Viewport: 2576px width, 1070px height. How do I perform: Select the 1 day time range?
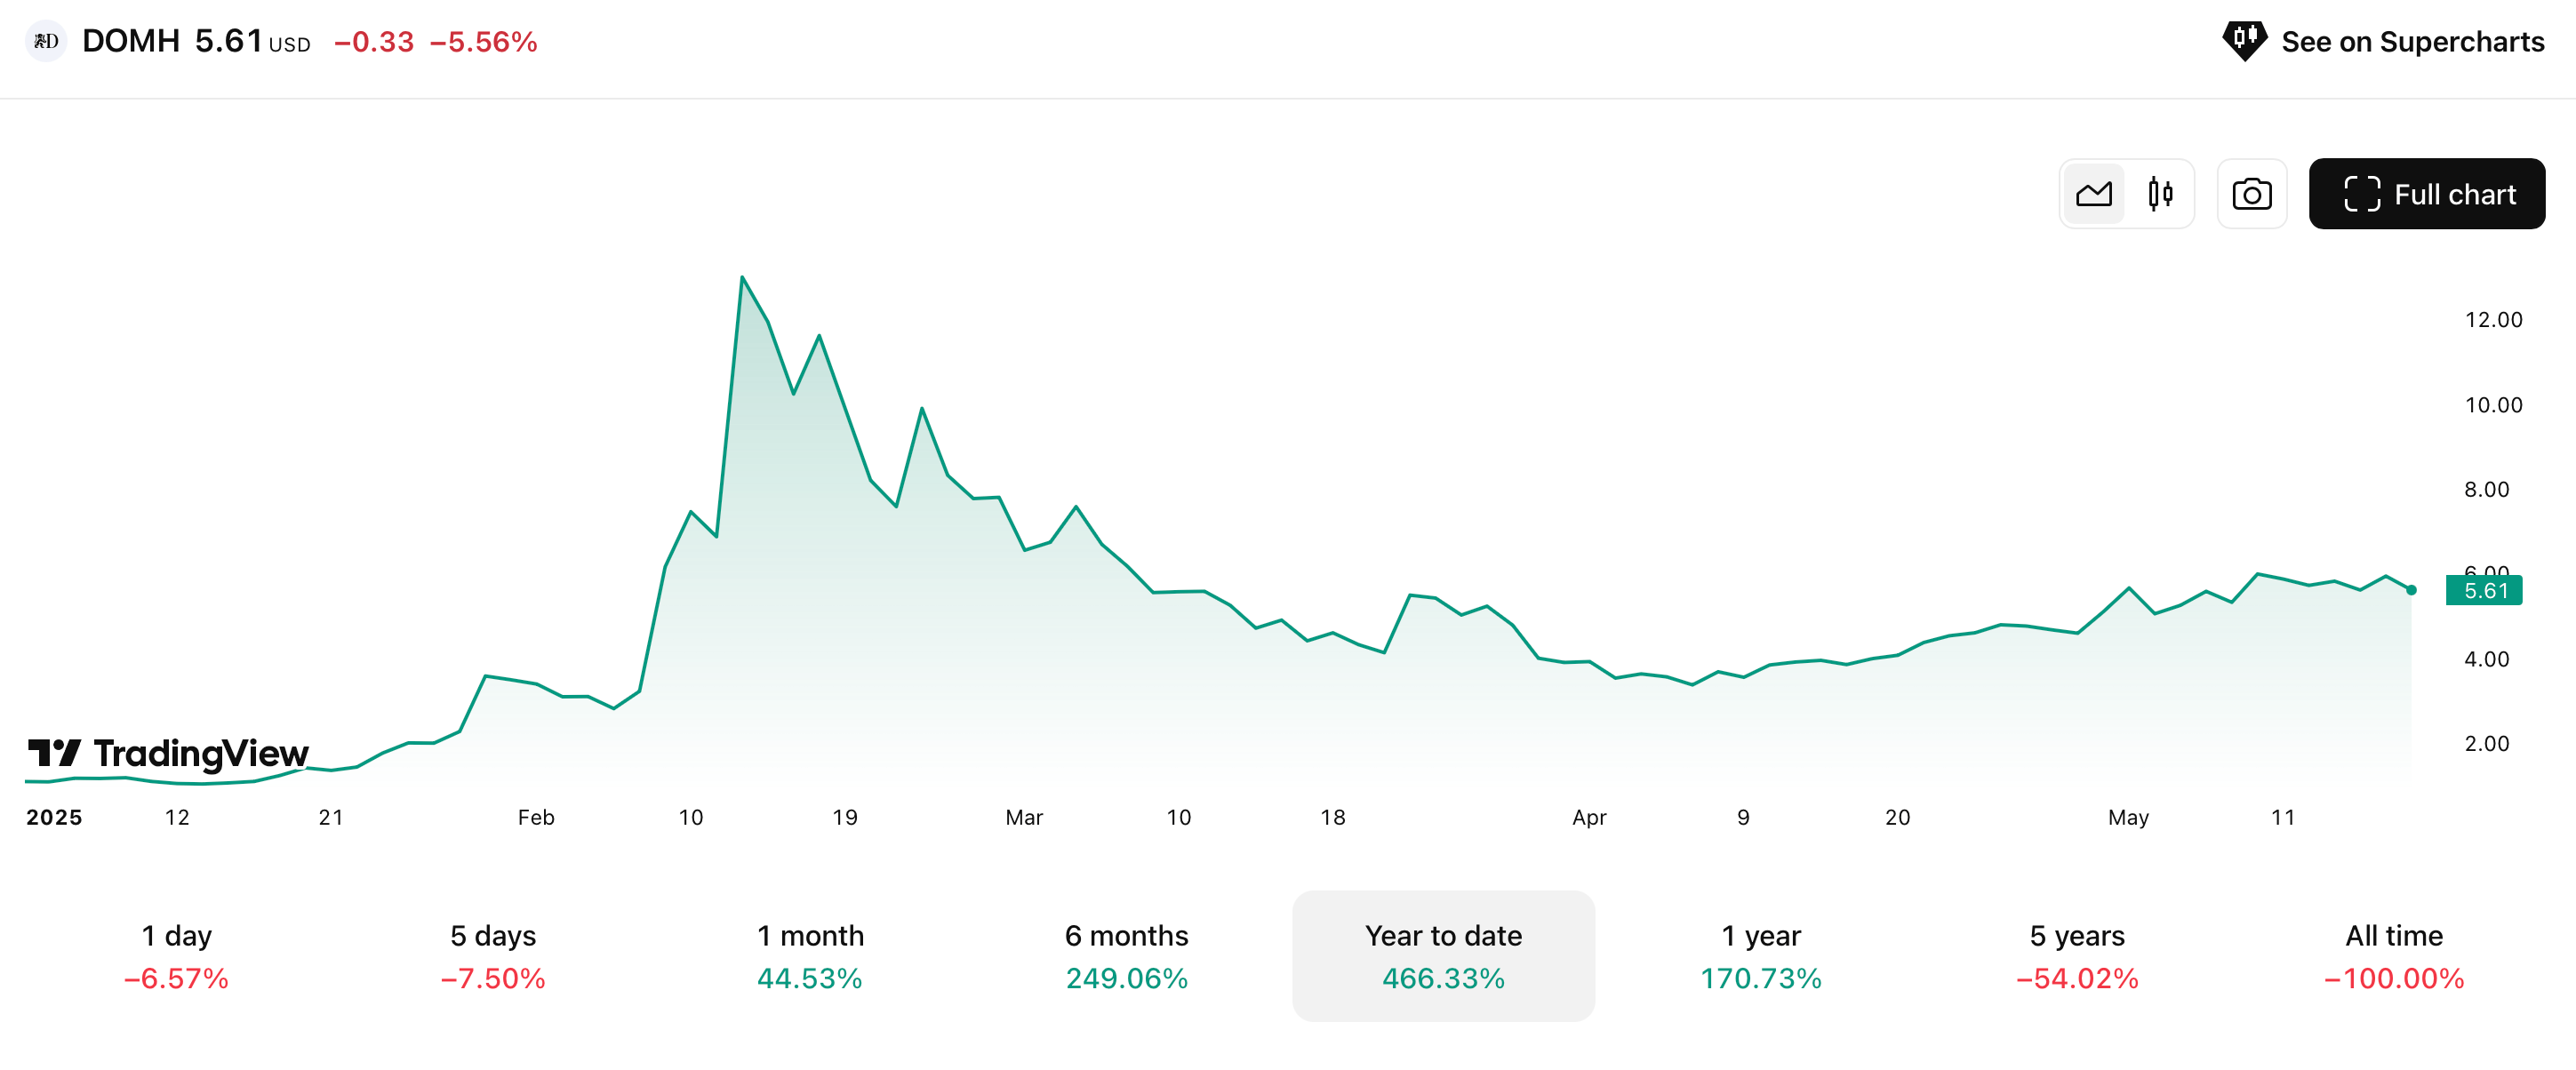click(x=176, y=956)
